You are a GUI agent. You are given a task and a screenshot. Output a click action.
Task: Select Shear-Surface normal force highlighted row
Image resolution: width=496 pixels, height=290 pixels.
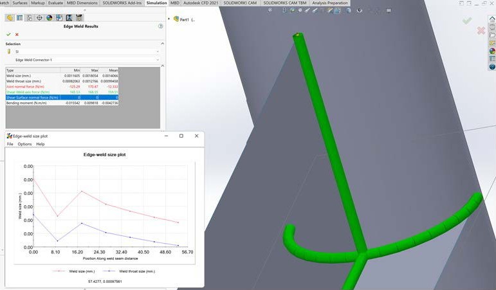click(62, 97)
